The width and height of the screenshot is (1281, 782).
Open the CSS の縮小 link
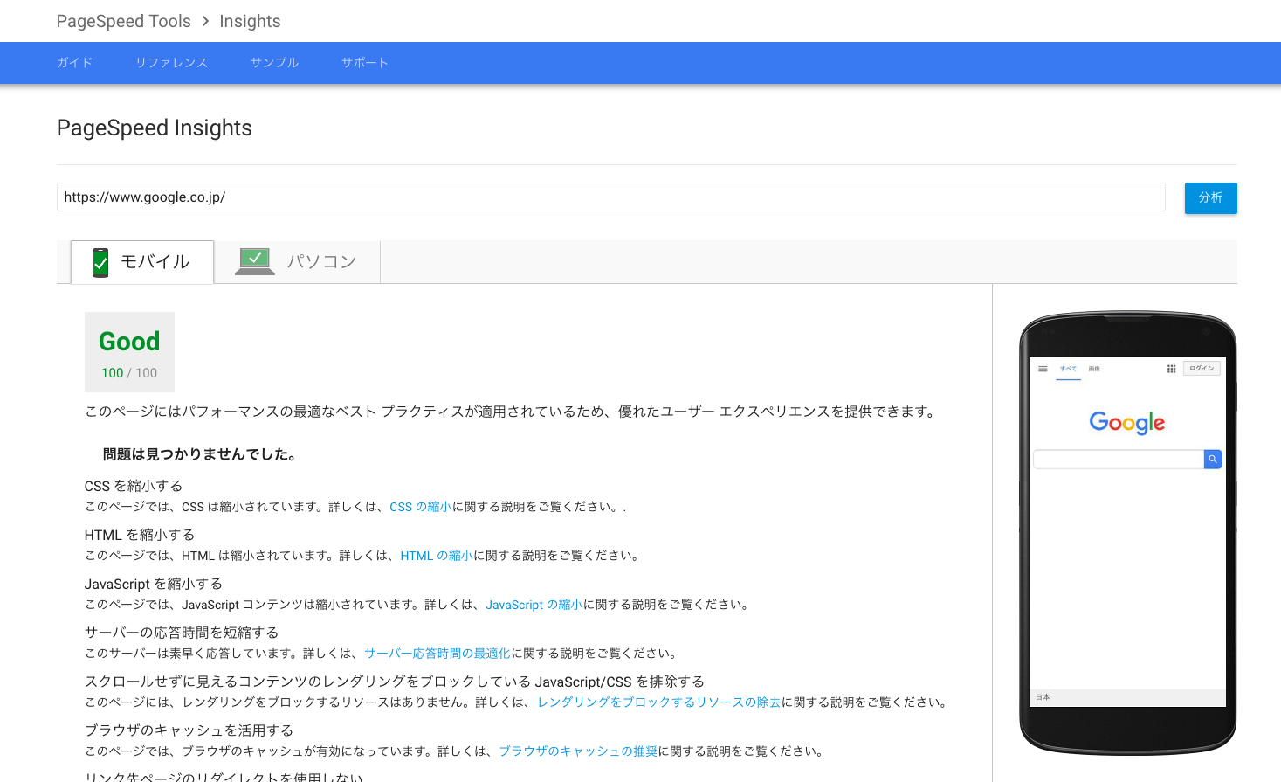tap(420, 507)
